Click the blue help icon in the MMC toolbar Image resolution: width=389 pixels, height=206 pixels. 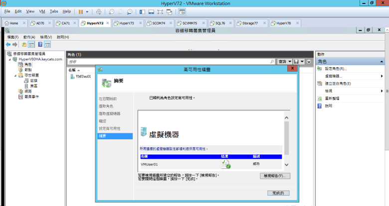(40, 44)
